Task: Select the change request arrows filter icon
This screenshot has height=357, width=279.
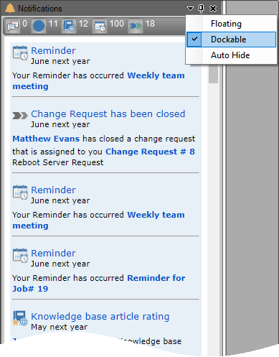Action: pos(136,25)
